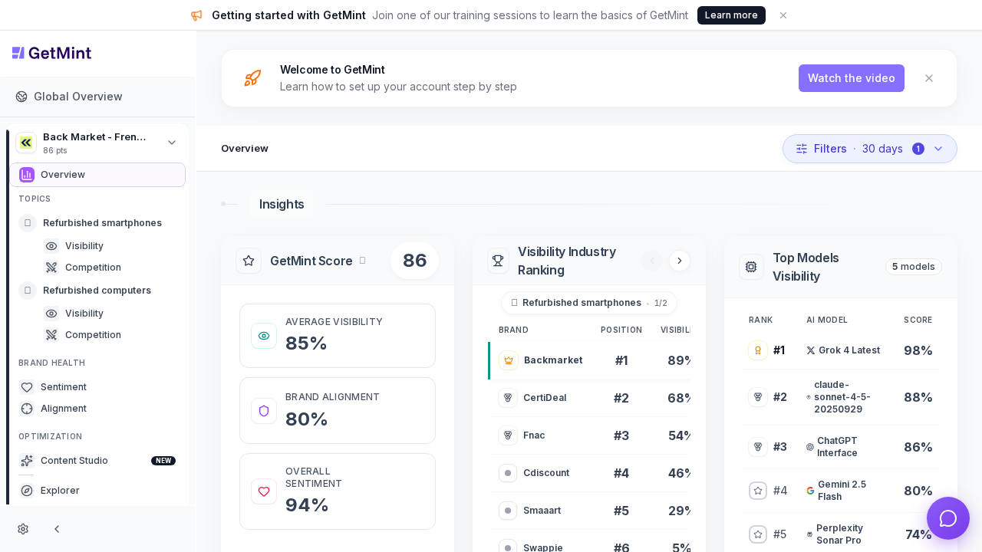Go to previous ranking topic
This screenshot has height=552, width=982.
(x=652, y=261)
